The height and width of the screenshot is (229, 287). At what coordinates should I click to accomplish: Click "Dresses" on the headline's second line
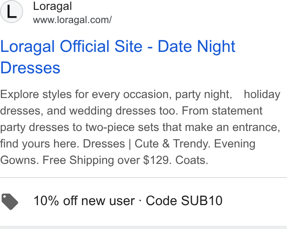[x=30, y=68]
